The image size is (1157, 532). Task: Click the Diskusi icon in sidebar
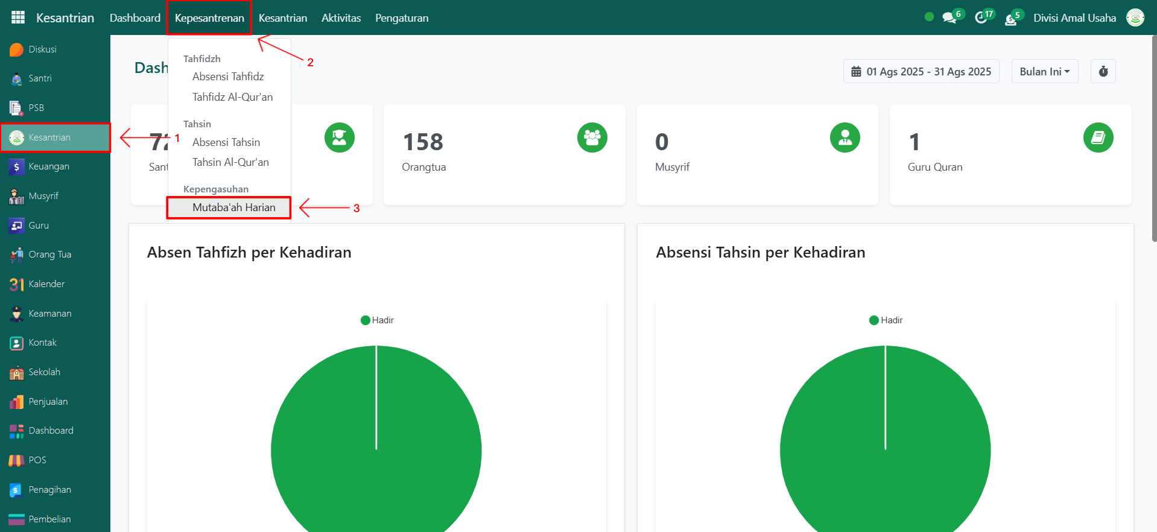(17, 49)
